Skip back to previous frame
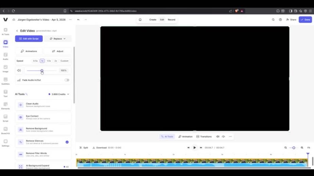The width and height of the screenshot is (314, 176). 188,148
